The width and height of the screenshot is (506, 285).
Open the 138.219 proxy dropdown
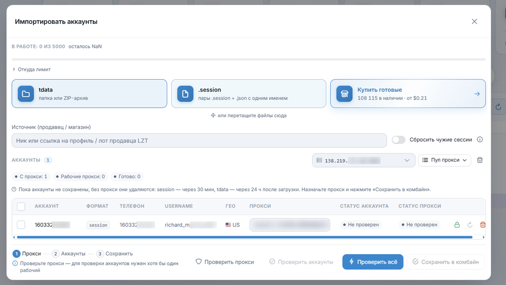[364, 160]
